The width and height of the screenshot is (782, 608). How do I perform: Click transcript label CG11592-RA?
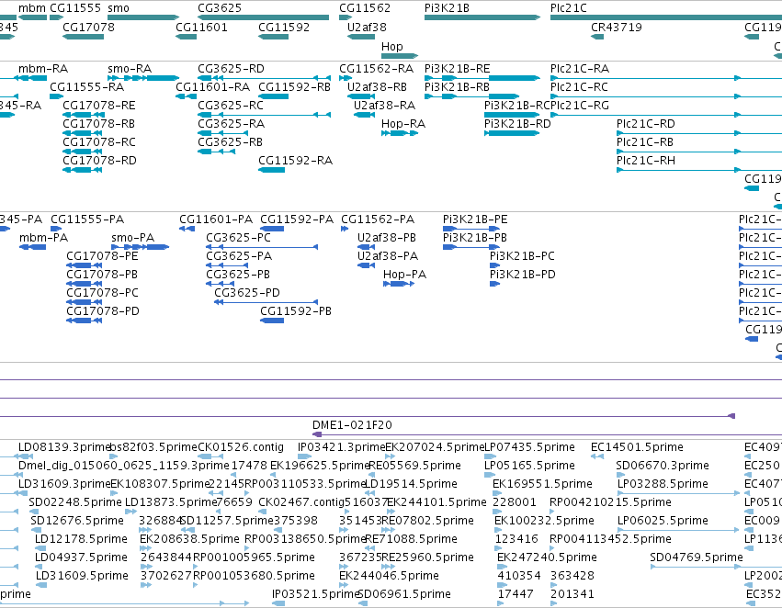[295, 161]
